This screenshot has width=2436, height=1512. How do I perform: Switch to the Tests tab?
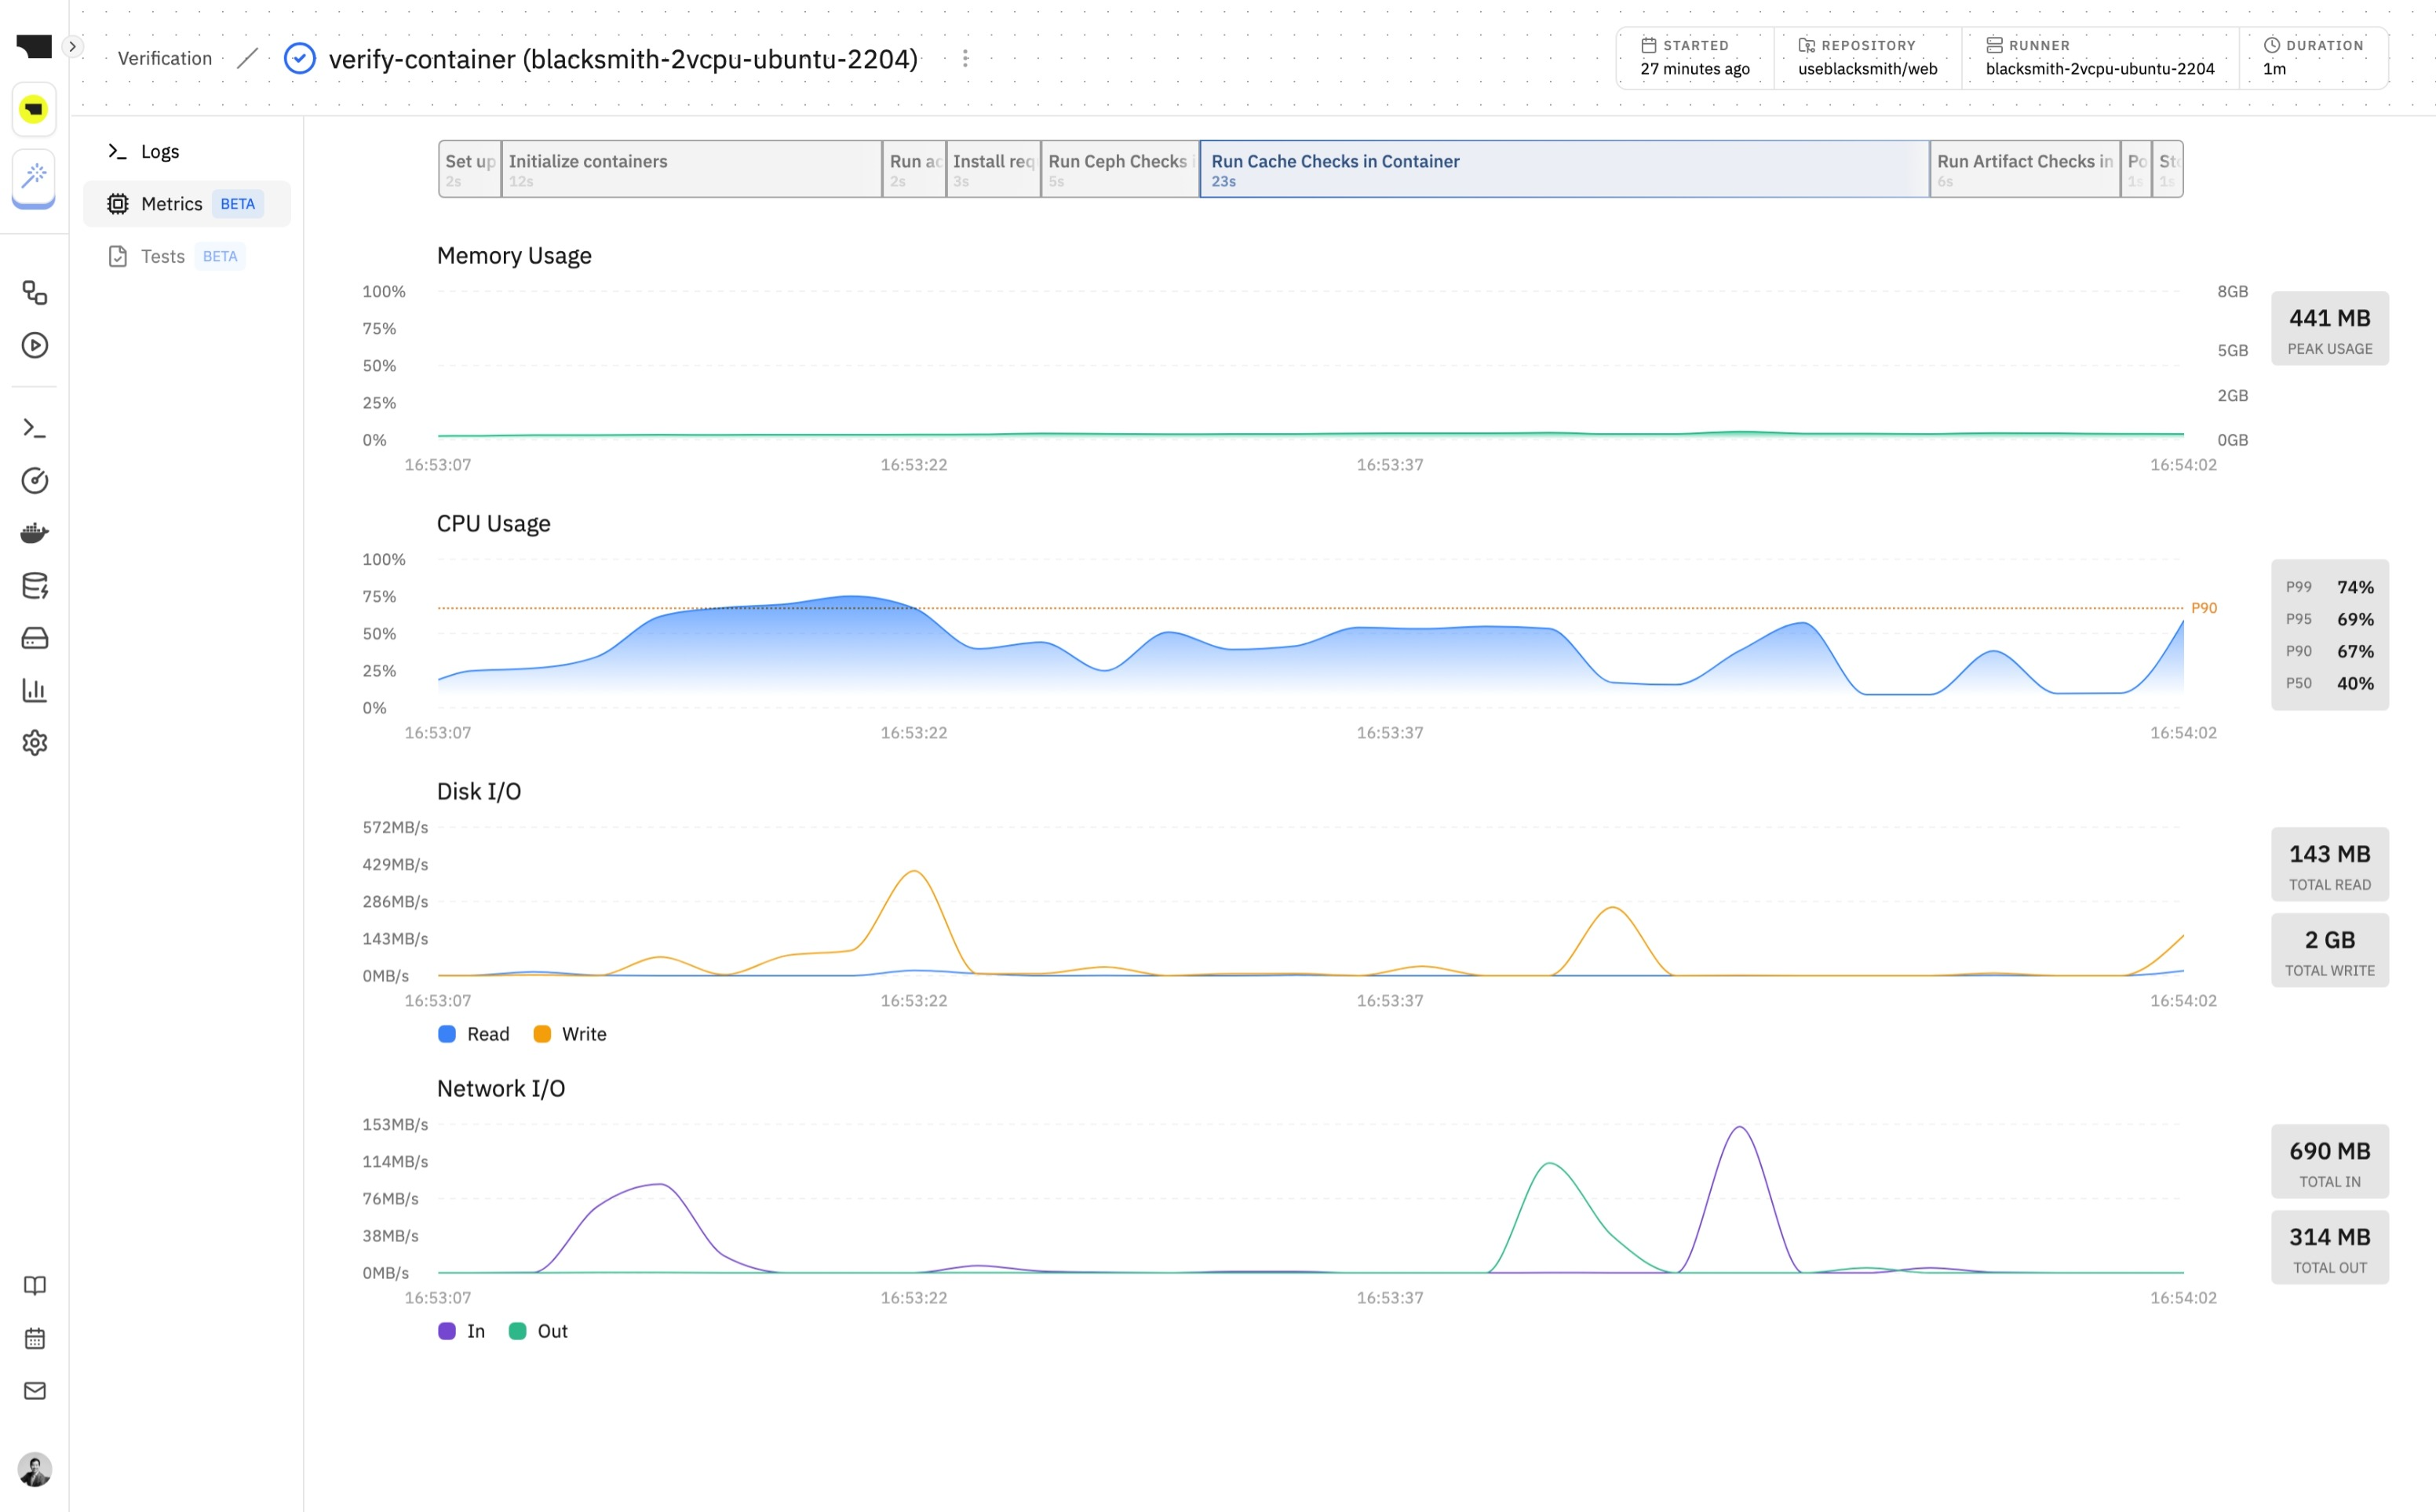tap(162, 256)
